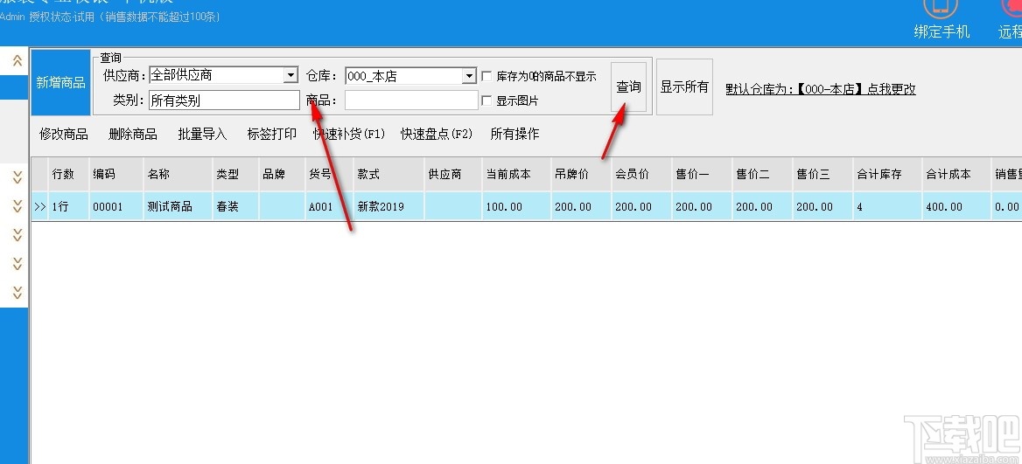Select 删除商品 in the toolbar
This screenshot has height=464, width=1022.
(133, 134)
